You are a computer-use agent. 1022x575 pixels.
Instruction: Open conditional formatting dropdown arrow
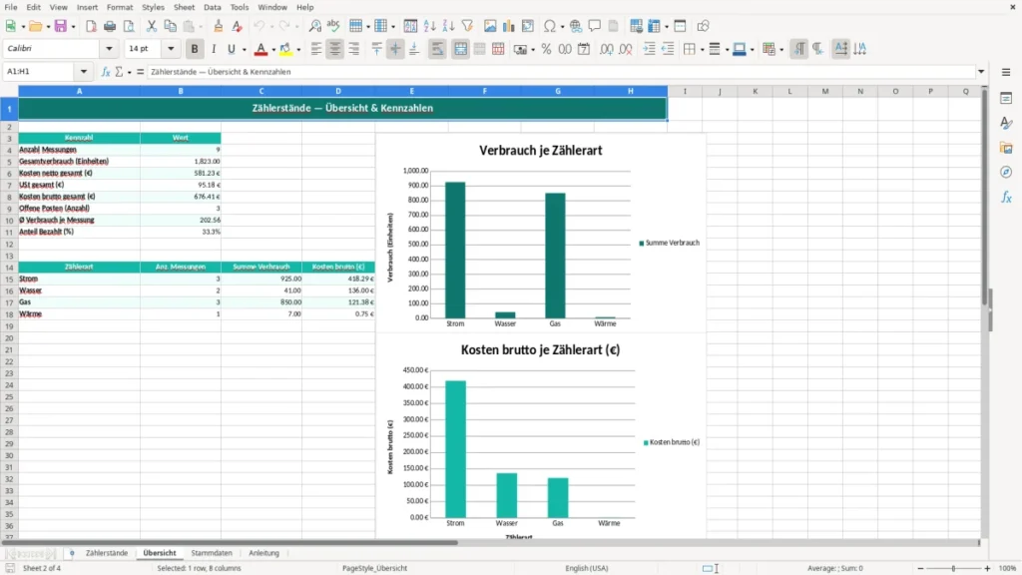[x=781, y=50]
